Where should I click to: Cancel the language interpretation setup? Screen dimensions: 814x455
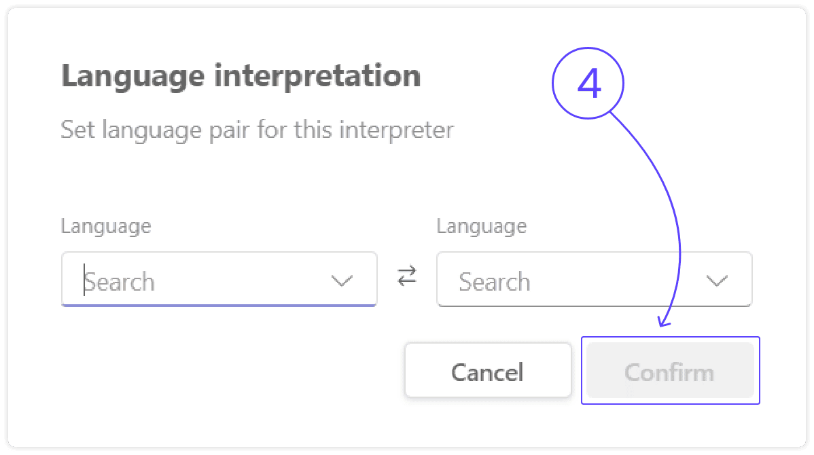(488, 370)
